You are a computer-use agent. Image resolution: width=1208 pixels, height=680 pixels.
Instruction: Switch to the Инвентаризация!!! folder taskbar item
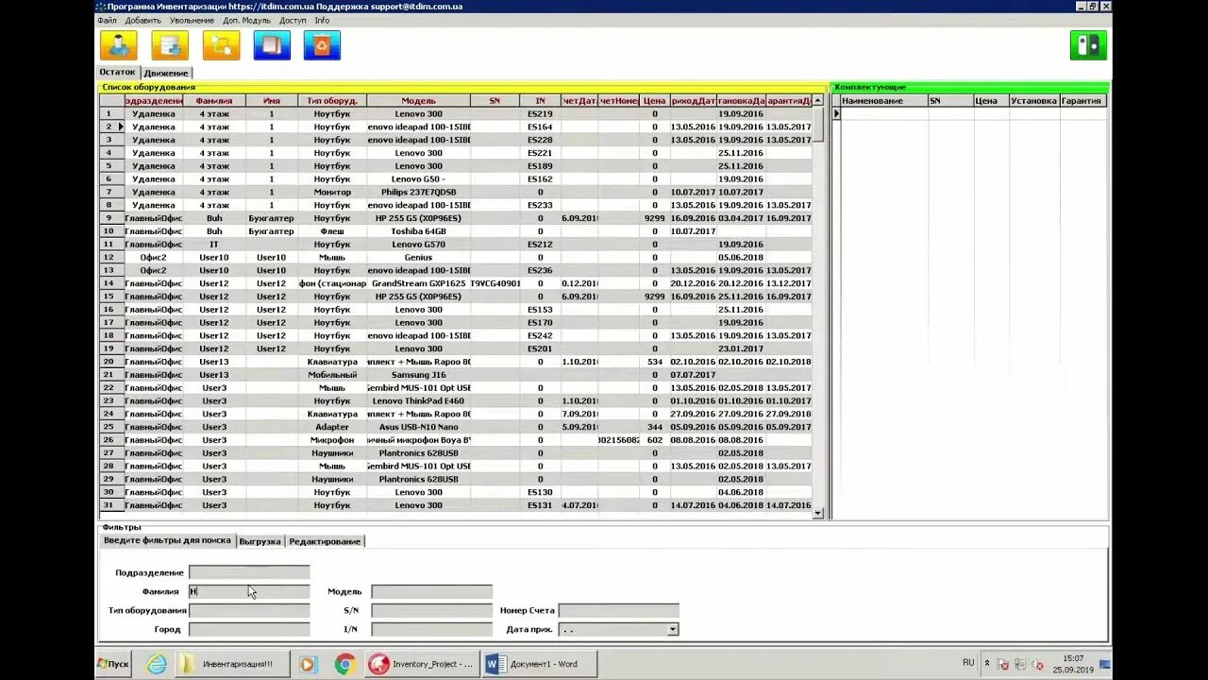pos(232,664)
